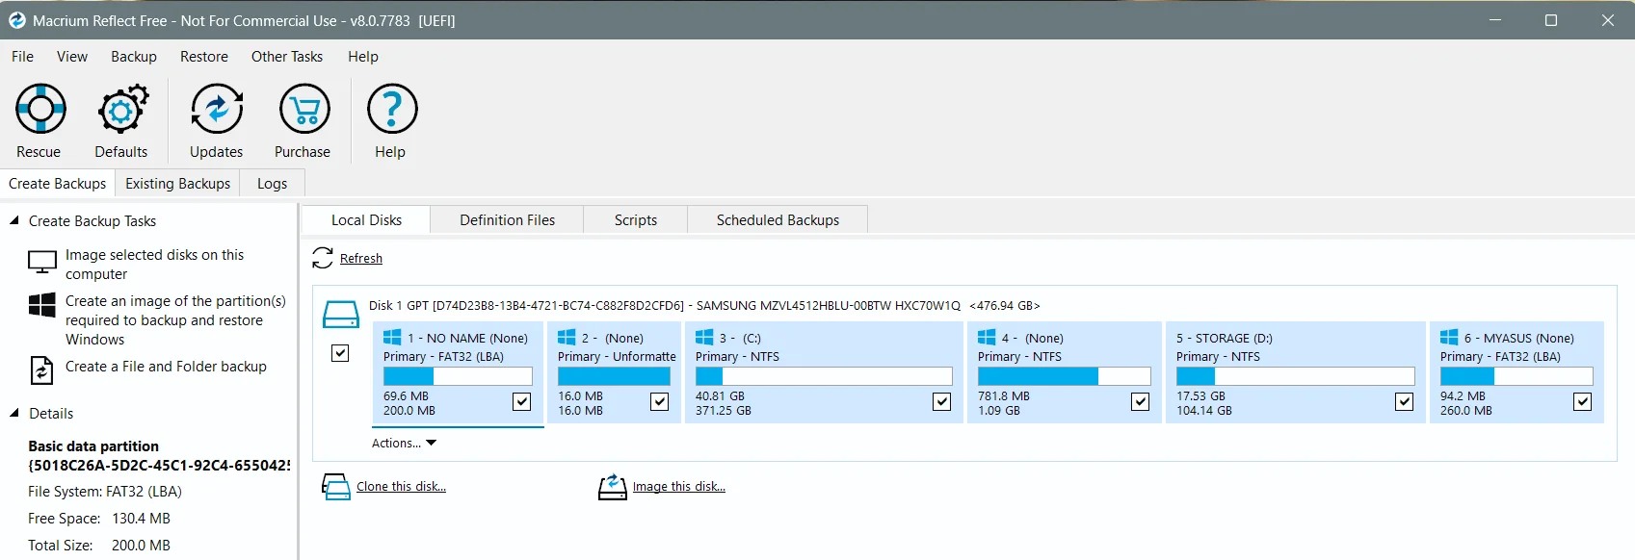Viewport: 1635px width, 560px height.
Task: Uncheck partition 2 Unformatted checkbox
Action: [660, 401]
